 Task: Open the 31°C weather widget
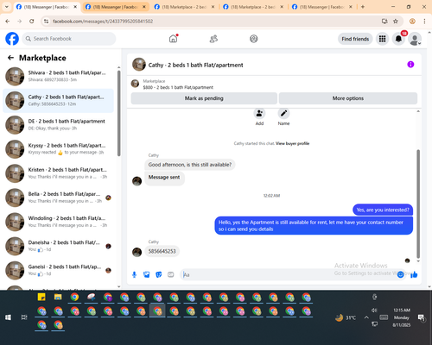tap(346, 317)
